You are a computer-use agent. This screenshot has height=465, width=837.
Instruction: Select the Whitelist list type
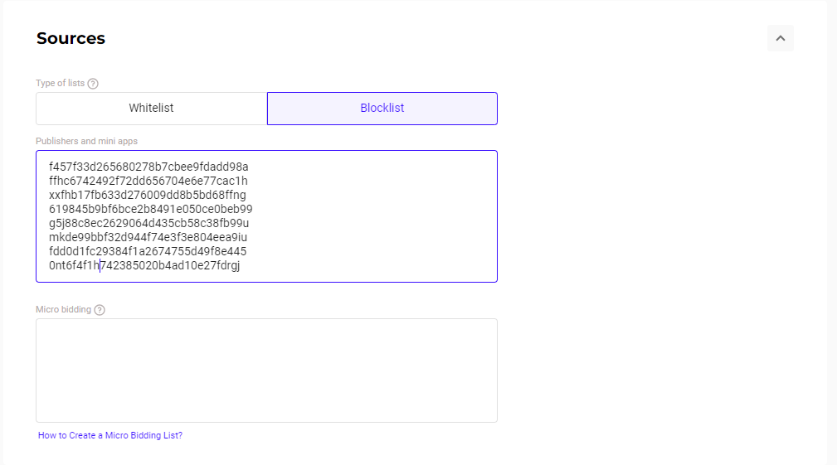pyautogui.click(x=151, y=109)
